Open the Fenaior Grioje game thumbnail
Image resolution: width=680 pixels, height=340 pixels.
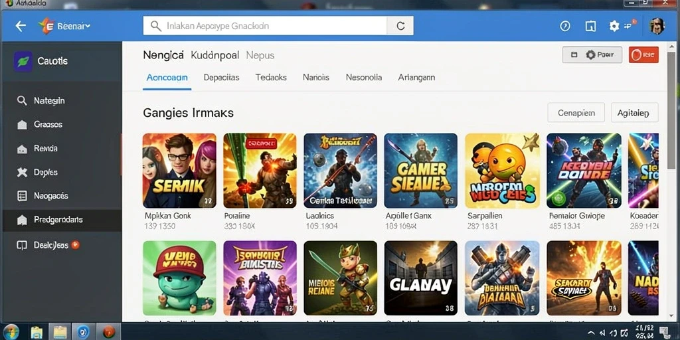584,171
